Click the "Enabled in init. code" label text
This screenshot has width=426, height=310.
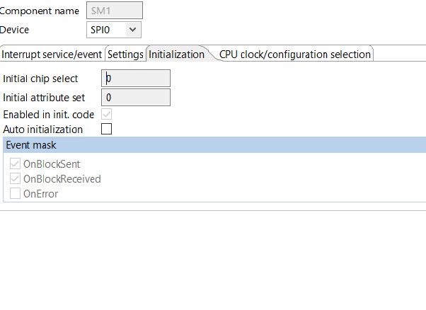[48, 114]
